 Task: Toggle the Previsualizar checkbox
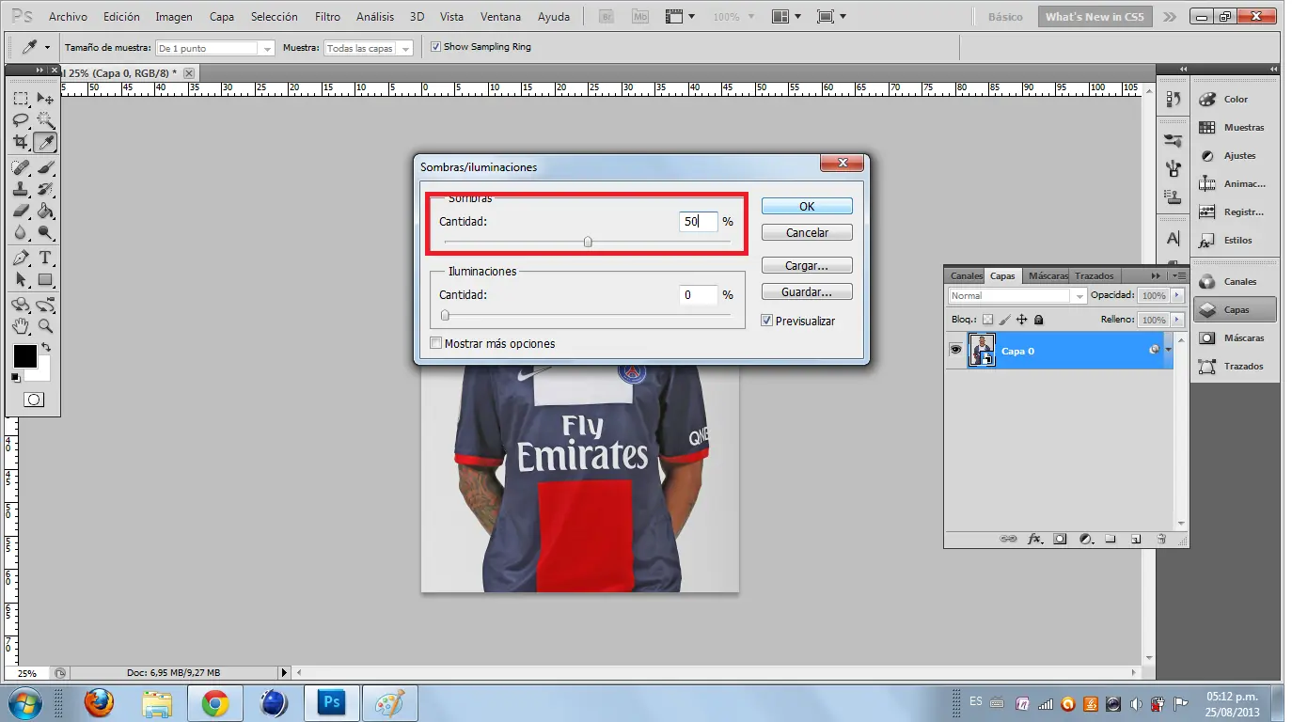766,321
